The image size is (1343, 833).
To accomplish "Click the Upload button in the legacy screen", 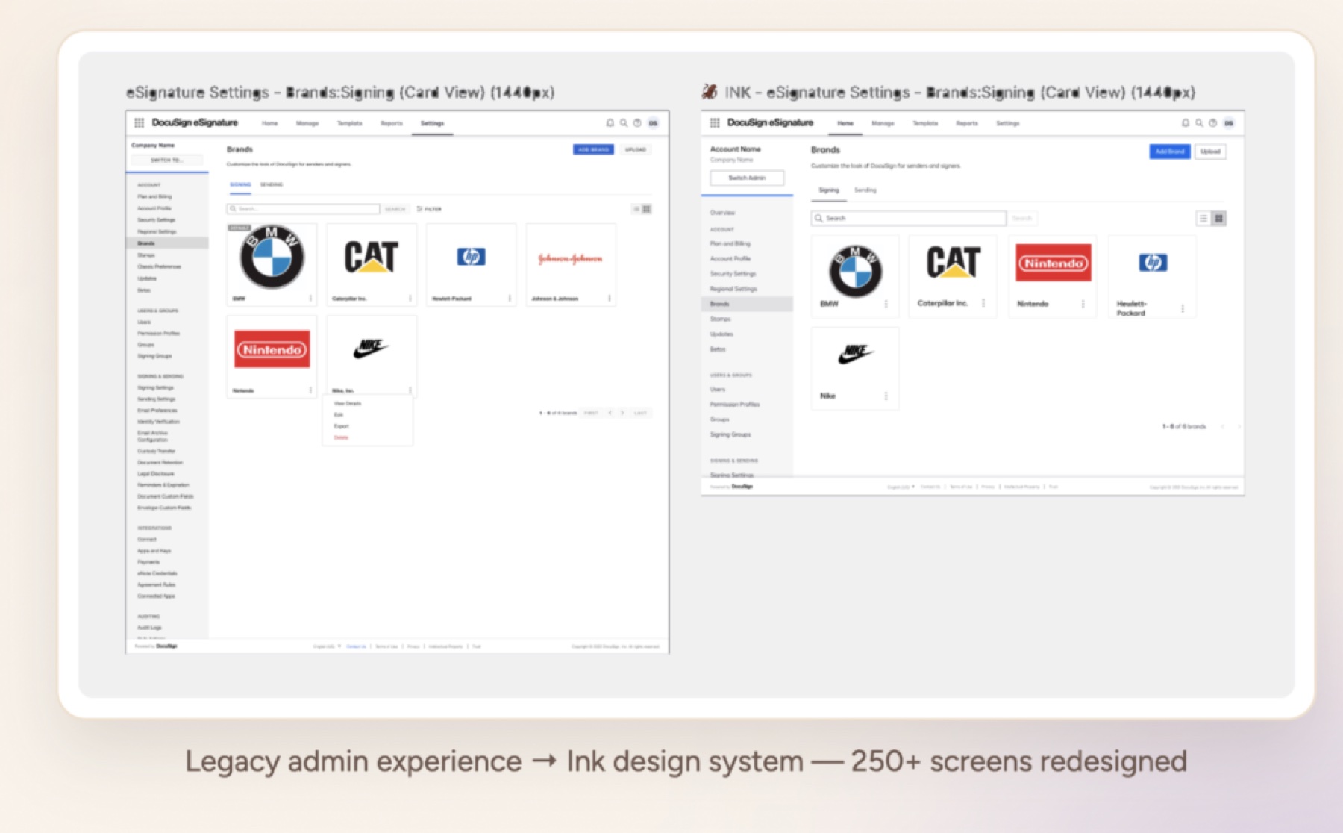I will 636,149.
